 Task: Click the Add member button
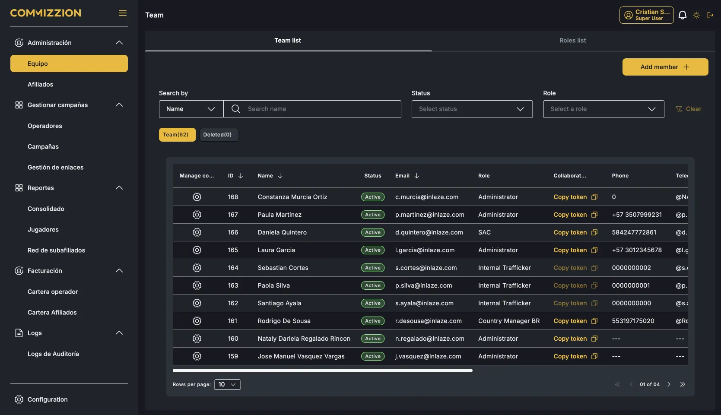tap(665, 67)
